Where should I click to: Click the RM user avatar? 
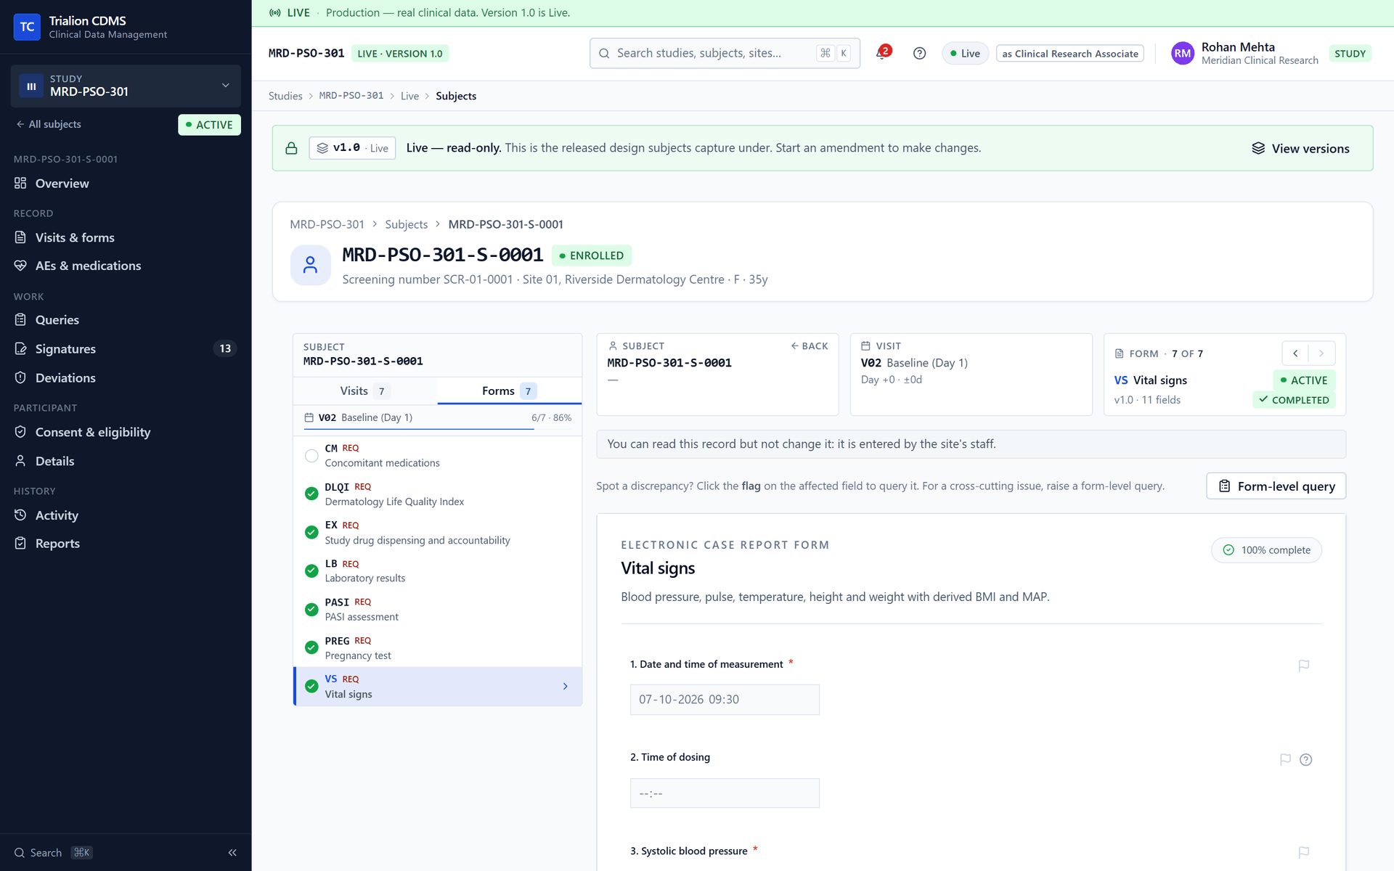1182,53
